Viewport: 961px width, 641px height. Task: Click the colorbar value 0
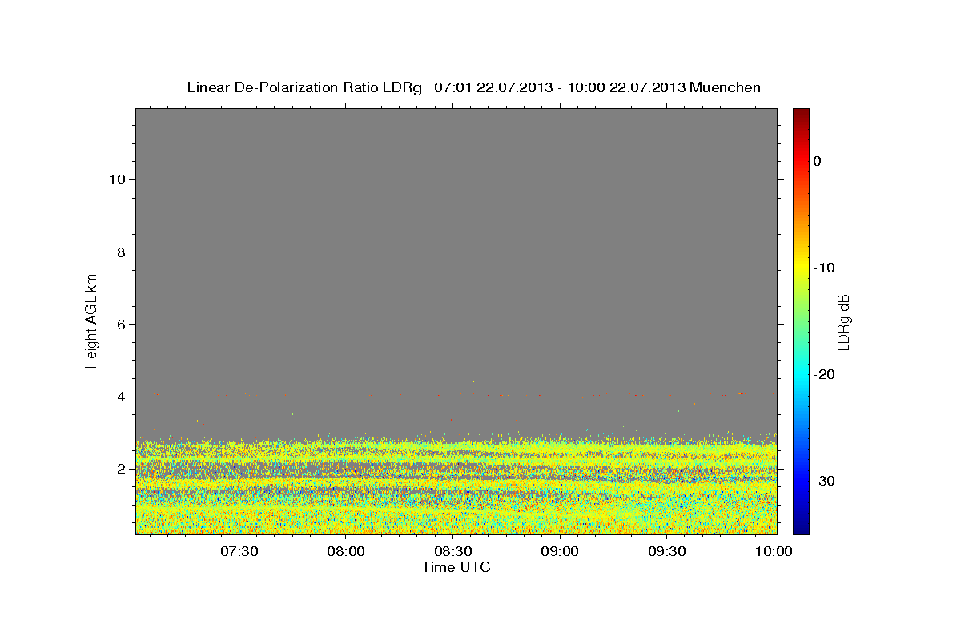coord(818,161)
